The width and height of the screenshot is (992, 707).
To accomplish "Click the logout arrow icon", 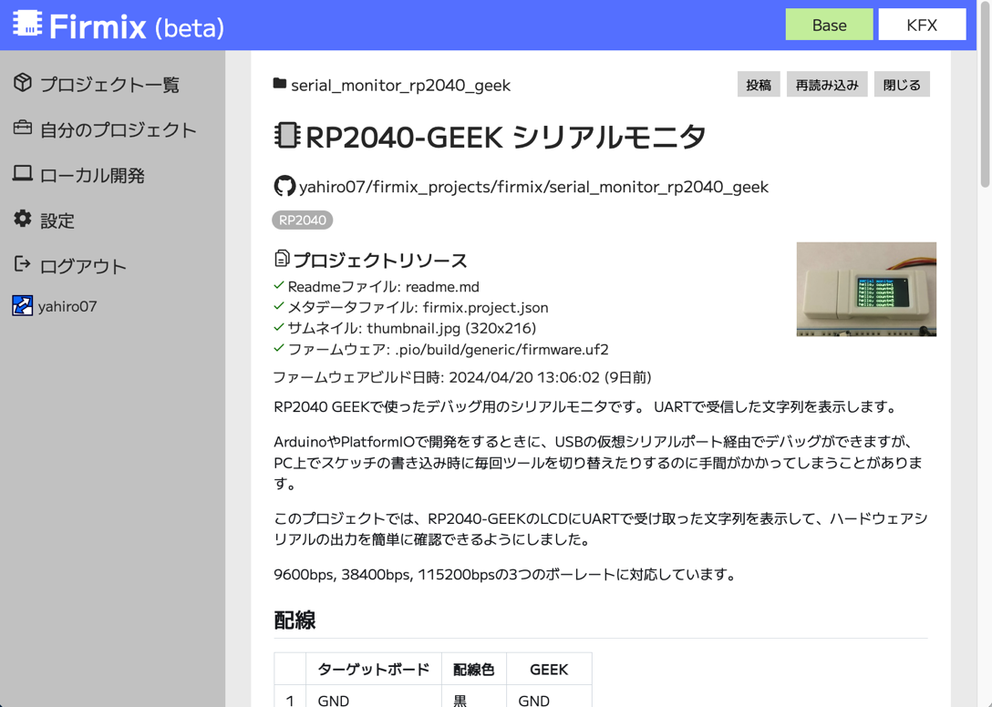I will pyautogui.click(x=23, y=264).
